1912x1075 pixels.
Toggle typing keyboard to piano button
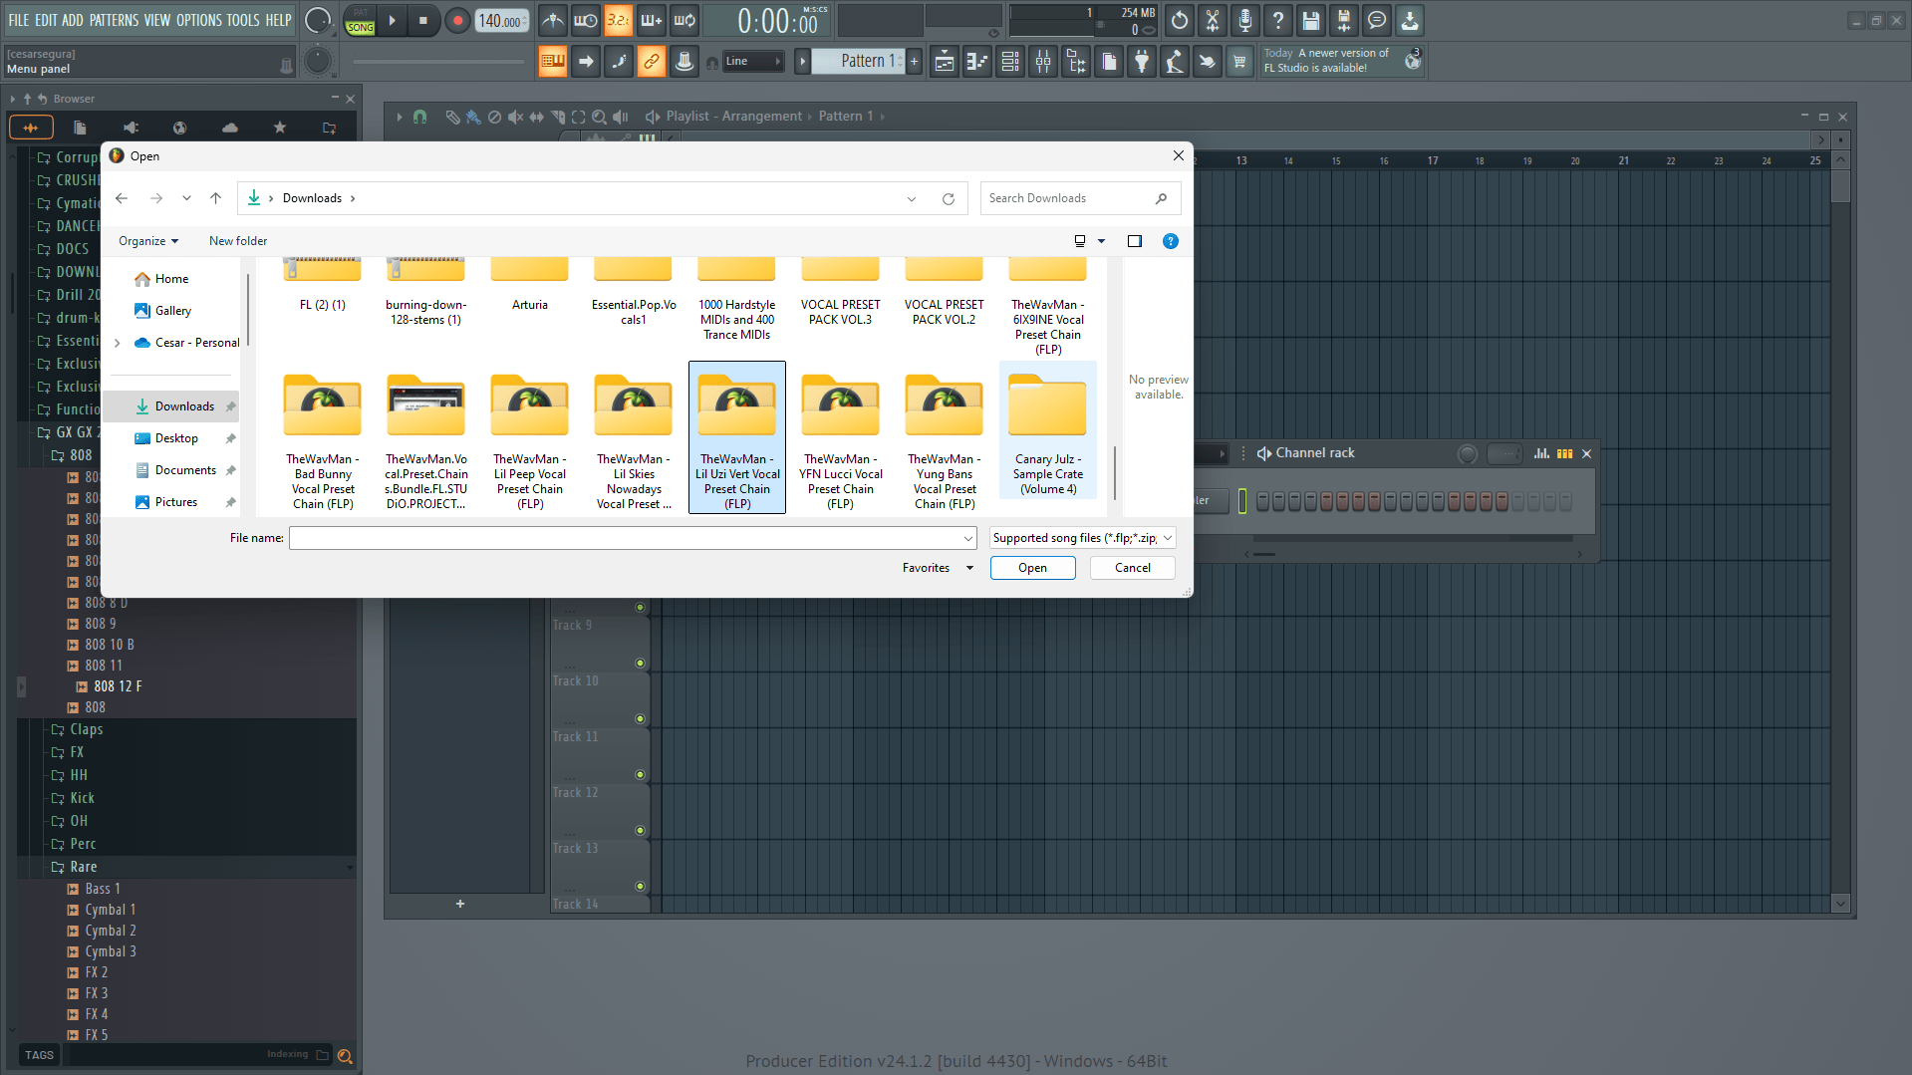tap(552, 62)
